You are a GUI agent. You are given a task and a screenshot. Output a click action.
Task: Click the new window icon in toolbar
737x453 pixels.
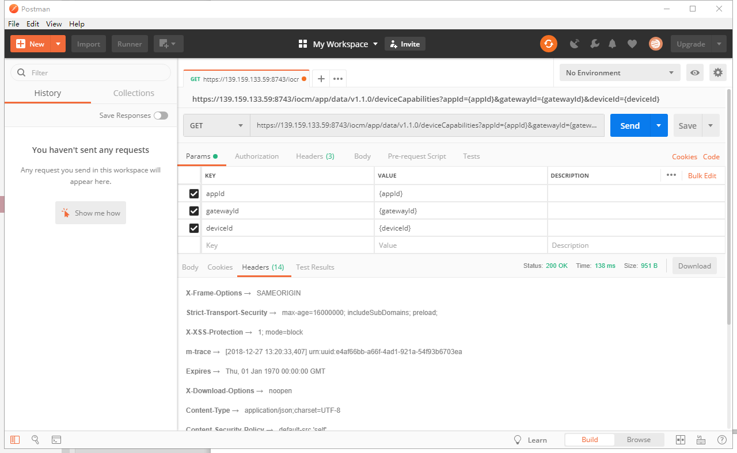pyautogui.click(x=164, y=44)
